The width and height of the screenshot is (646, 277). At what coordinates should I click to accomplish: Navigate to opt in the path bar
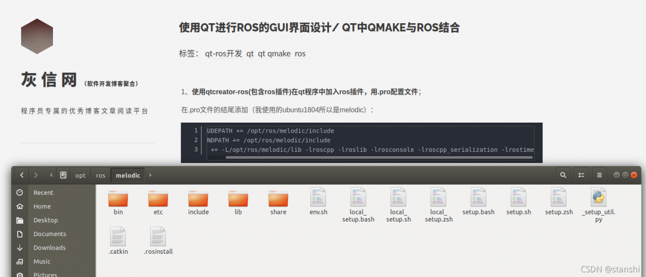click(x=81, y=176)
